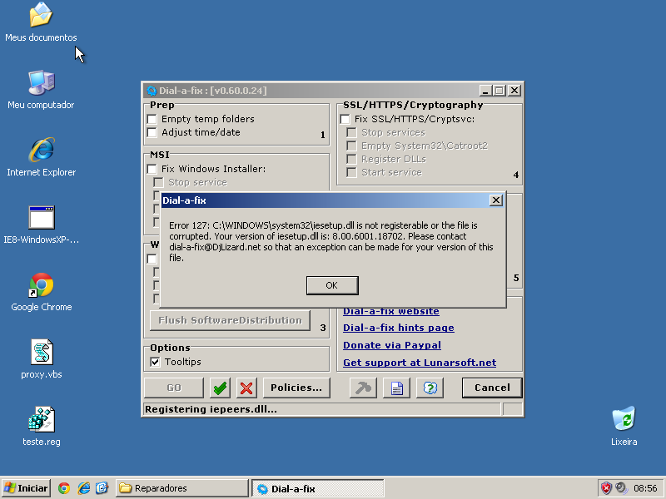Open Dial-a-fix website link
This screenshot has width=666, height=499.
(390, 311)
